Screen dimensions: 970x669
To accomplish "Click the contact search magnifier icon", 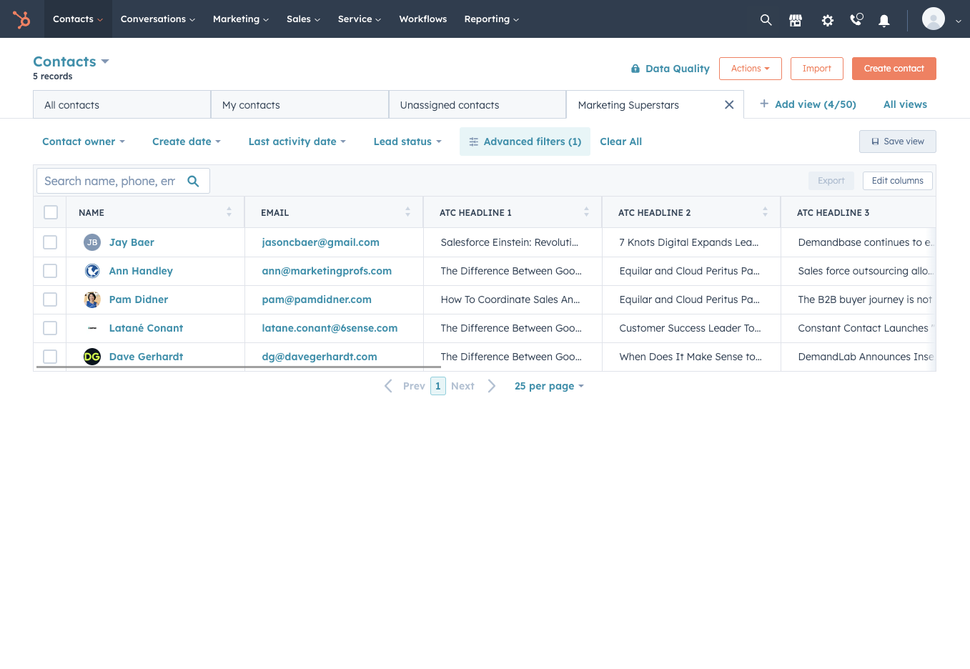I will [x=193, y=181].
